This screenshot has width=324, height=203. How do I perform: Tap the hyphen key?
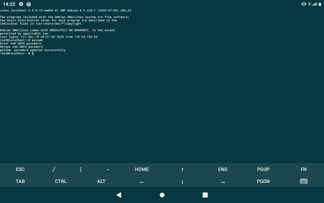[x=108, y=169]
